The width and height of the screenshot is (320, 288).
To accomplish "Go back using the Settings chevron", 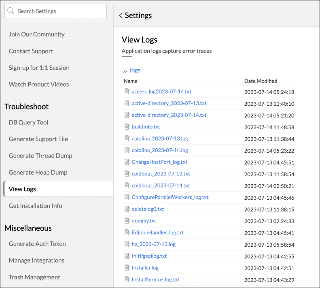I will click(121, 16).
